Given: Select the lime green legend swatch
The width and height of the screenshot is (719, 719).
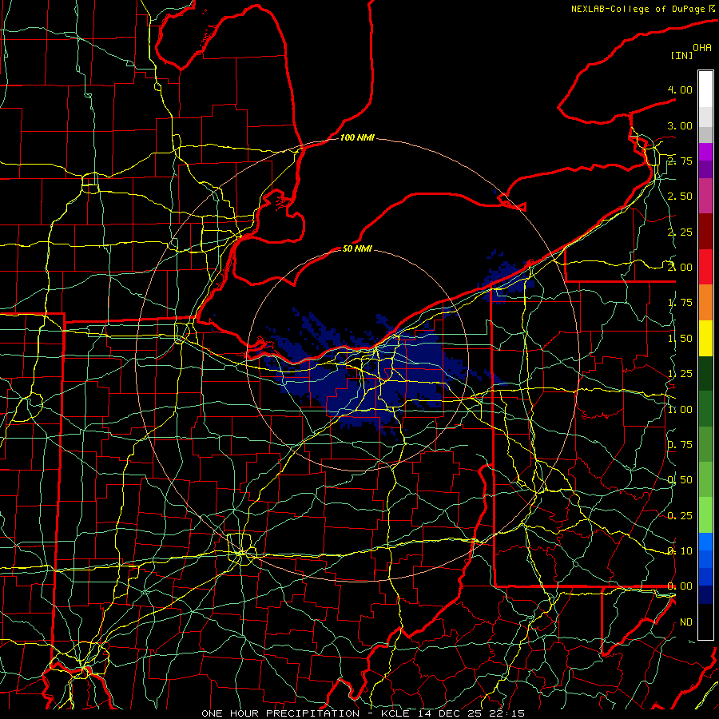Looking at the screenshot, I should (705, 515).
